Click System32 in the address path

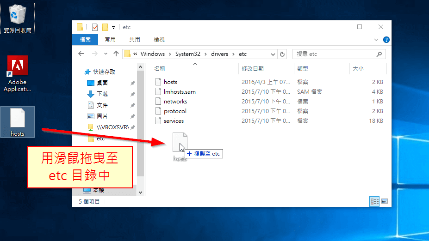click(188, 54)
